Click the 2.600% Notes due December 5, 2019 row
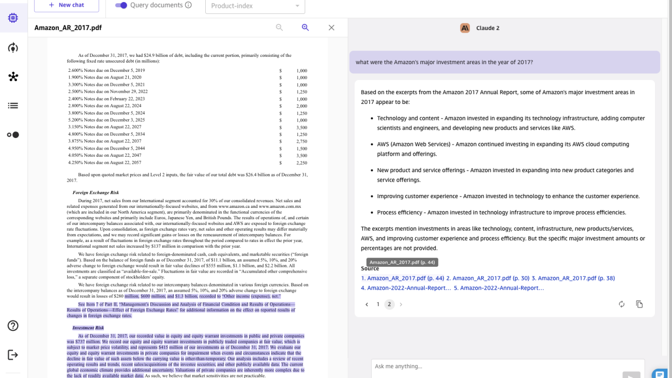This screenshot has width=672, height=378. pyautogui.click(x=188, y=70)
